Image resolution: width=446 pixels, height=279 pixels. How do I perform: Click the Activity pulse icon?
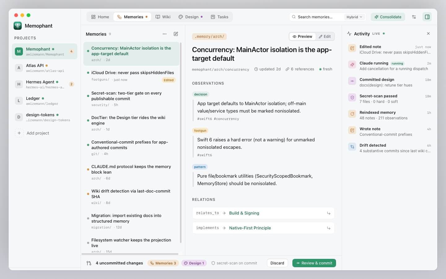pyautogui.click(x=349, y=33)
